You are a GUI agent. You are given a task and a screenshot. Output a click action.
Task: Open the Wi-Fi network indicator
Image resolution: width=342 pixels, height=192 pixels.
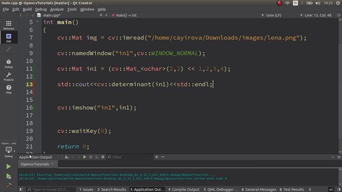(287, 3)
